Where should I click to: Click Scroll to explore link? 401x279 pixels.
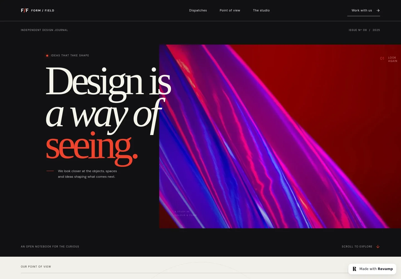tap(361, 247)
